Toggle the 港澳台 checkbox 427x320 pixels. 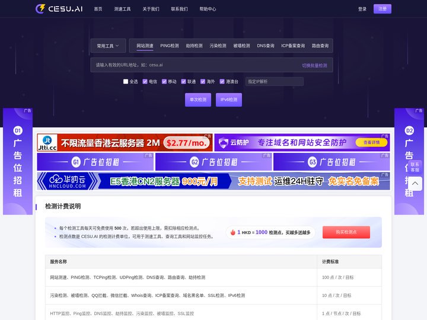click(x=222, y=81)
